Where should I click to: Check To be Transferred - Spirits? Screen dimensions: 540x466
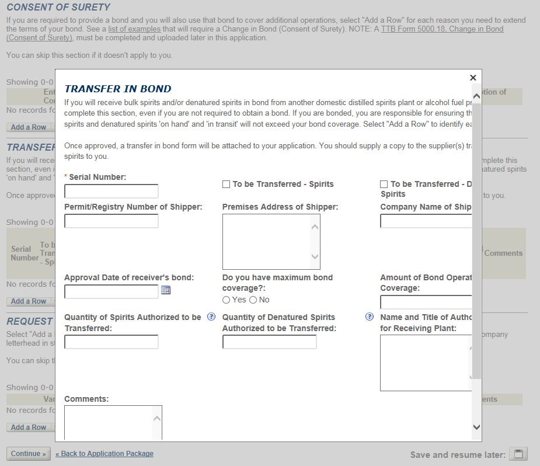click(x=227, y=185)
